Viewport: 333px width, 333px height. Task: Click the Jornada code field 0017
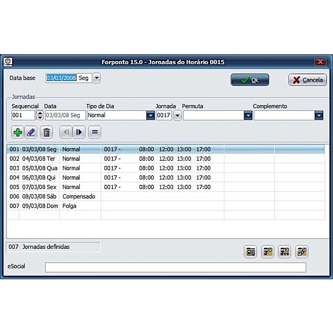coord(164,115)
